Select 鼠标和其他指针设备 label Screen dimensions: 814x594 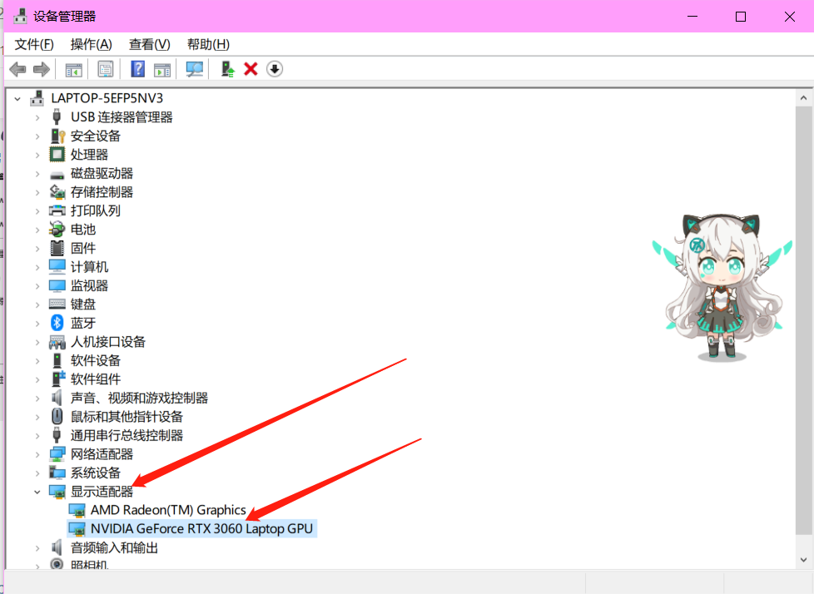[127, 417]
